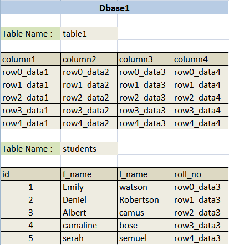Select the semuel last name cell
Screen dimensions: 229x245
(x=145, y=238)
